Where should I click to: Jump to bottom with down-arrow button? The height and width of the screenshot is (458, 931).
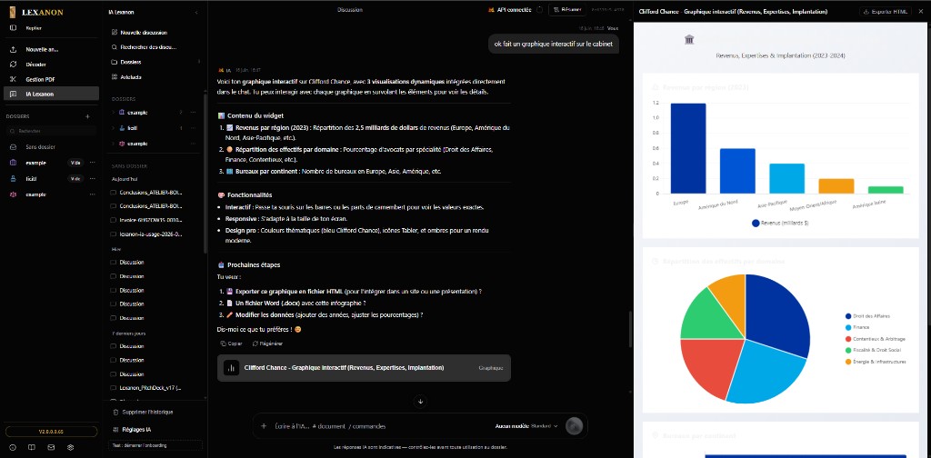[421, 402]
